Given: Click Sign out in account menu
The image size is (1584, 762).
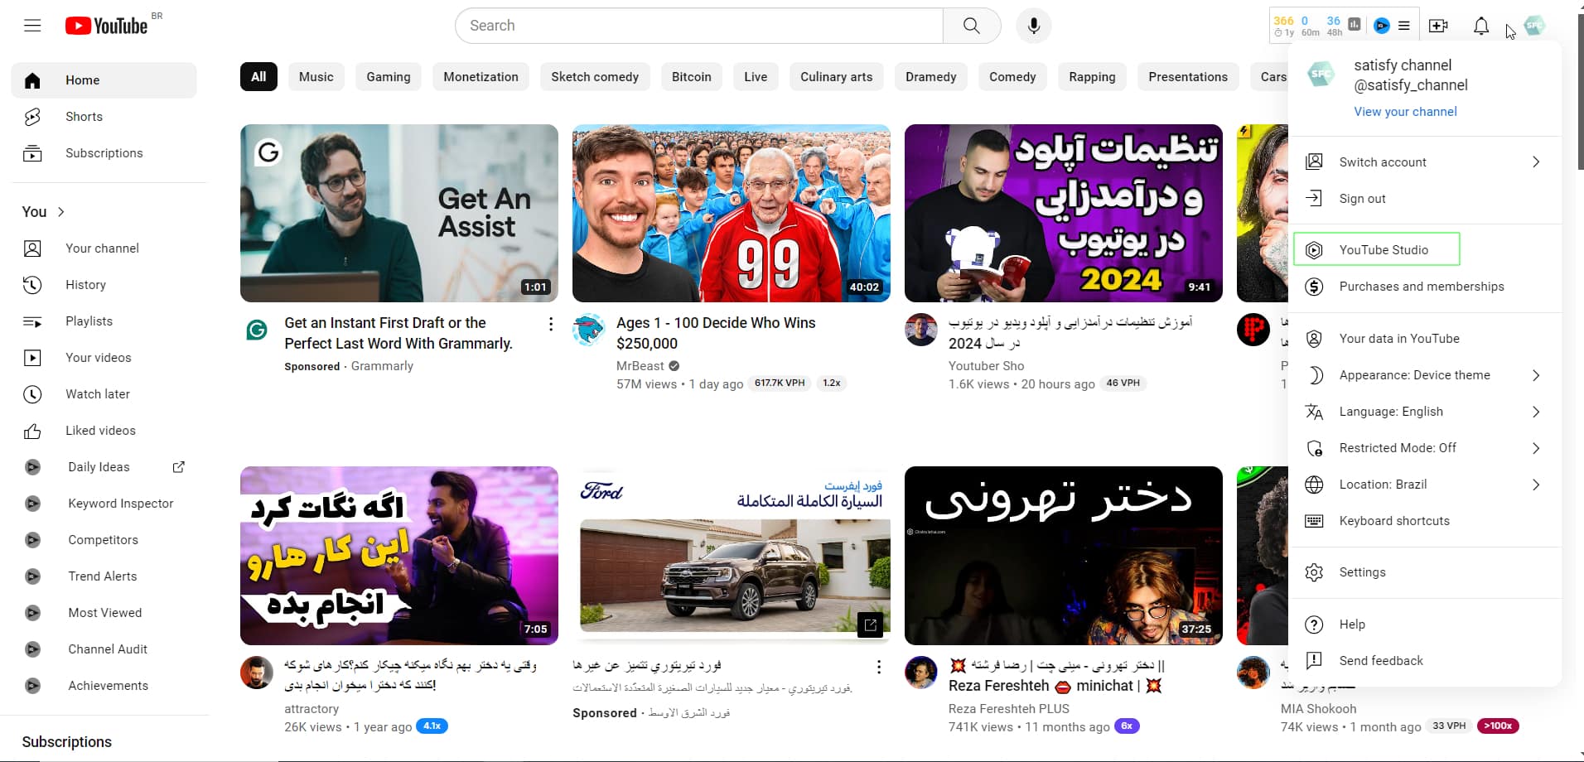Looking at the screenshot, I should [x=1362, y=199].
